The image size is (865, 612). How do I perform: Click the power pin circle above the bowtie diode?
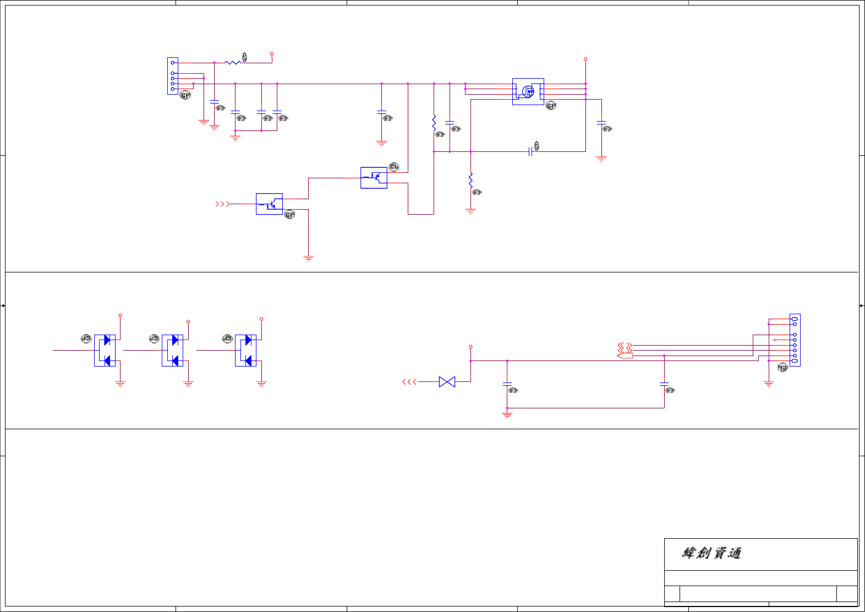470,347
